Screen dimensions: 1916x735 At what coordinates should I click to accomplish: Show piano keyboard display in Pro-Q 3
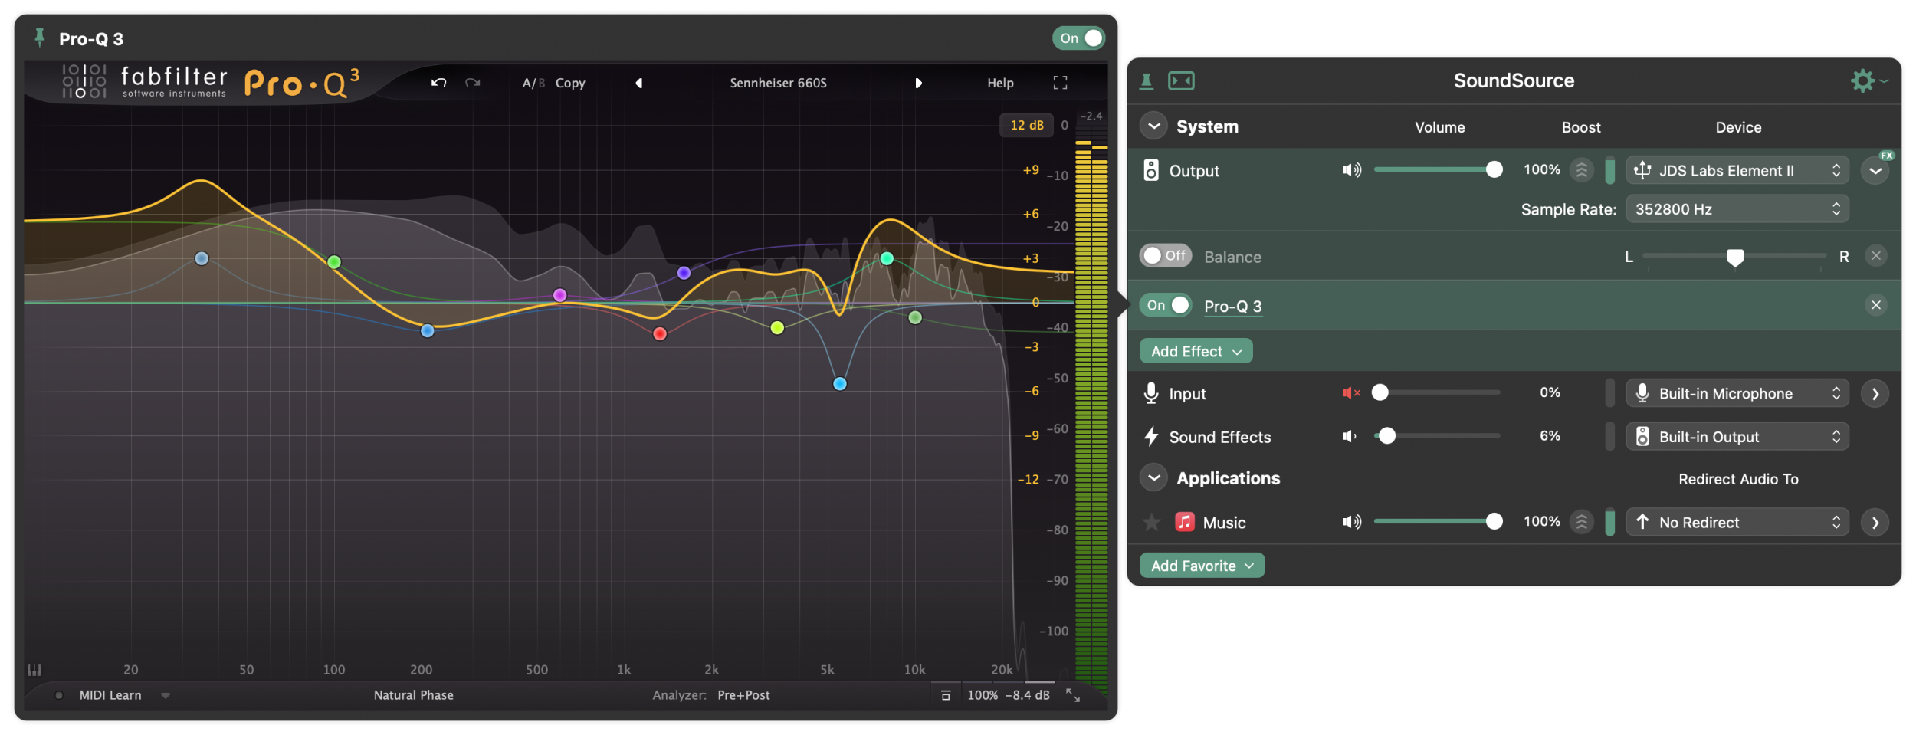34,670
